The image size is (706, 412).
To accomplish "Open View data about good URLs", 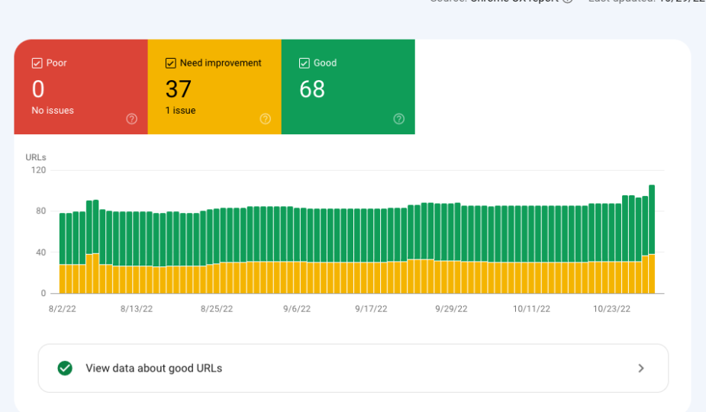I will point(353,369).
